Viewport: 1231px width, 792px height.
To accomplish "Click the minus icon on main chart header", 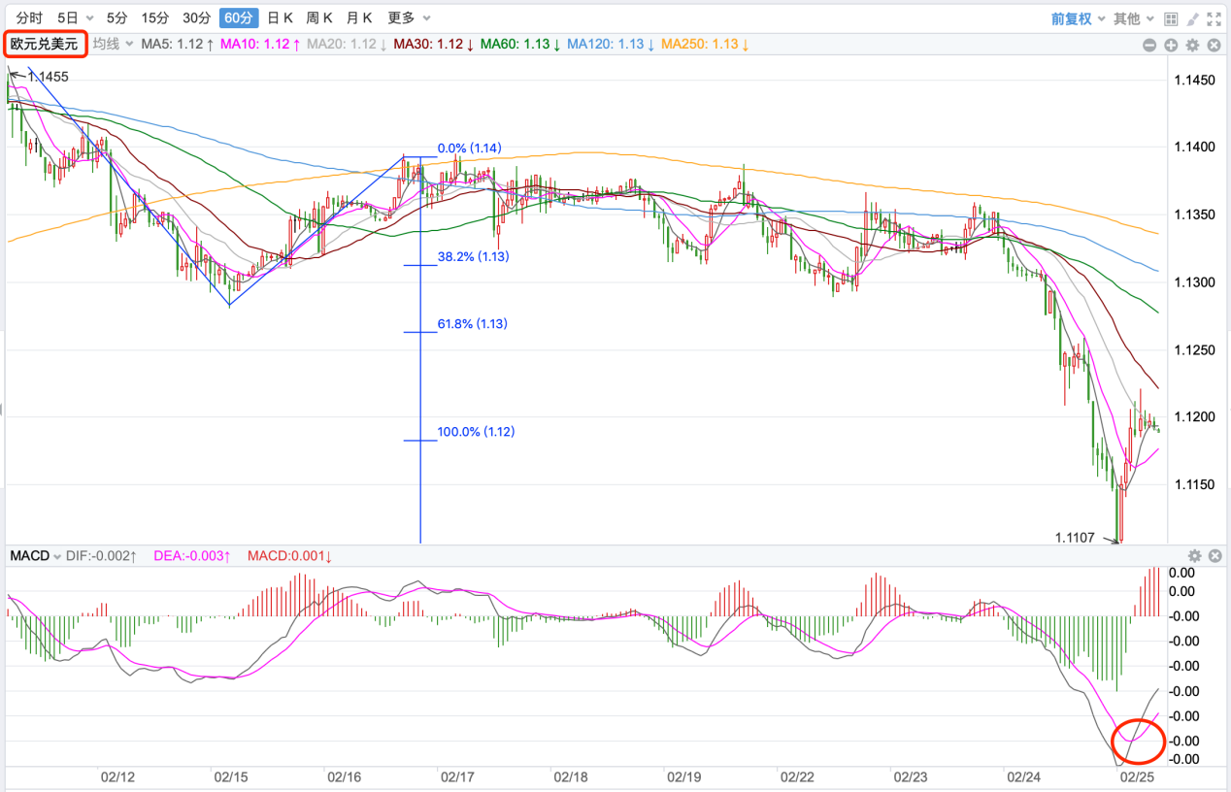I will 1149,45.
